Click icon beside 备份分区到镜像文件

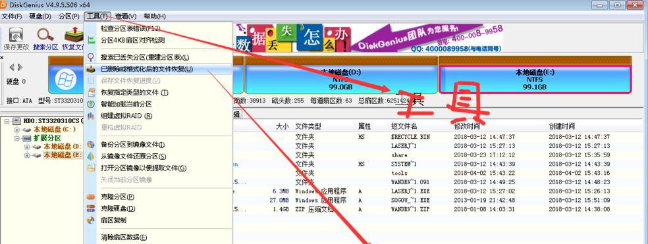(x=92, y=145)
